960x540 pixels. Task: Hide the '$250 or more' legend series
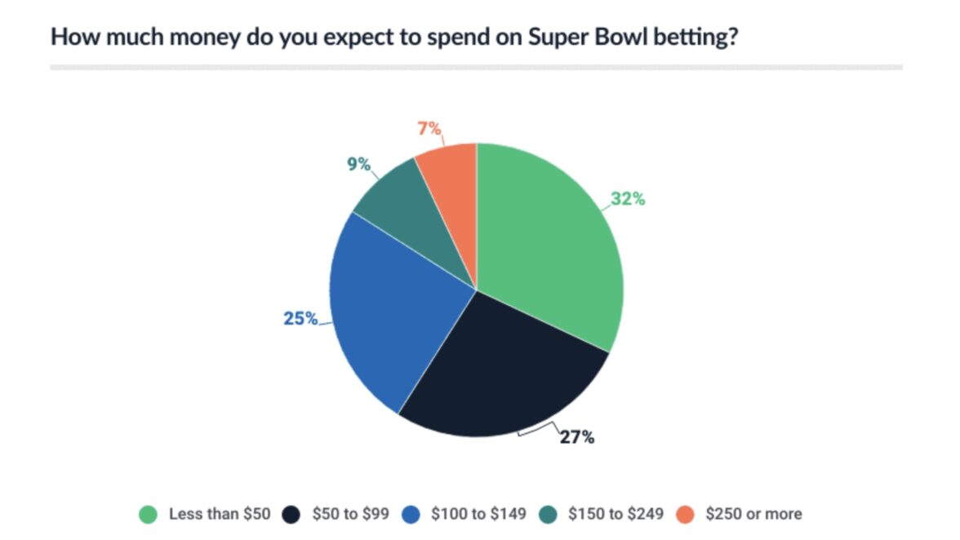(x=753, y=514)
